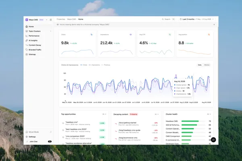This screenshot has width=242, height=161.
Task: Click the Branded Traffic tag icon
Action: coord(27,50)
